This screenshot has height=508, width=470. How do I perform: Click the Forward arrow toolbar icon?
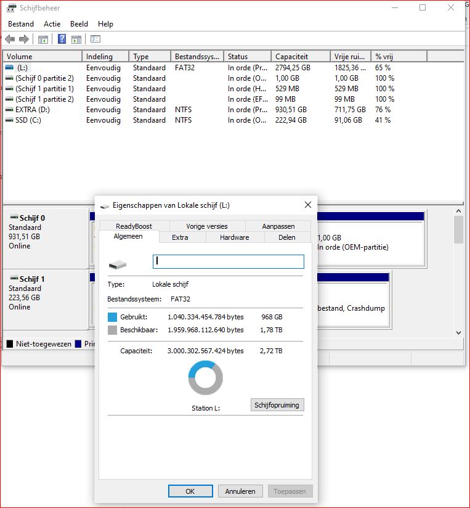(x=24, y=39)
